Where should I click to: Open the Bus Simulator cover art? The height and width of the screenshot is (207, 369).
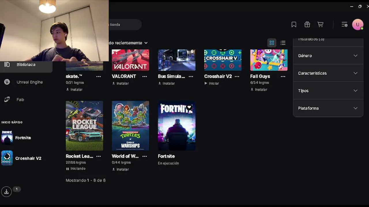coord(177,60)
